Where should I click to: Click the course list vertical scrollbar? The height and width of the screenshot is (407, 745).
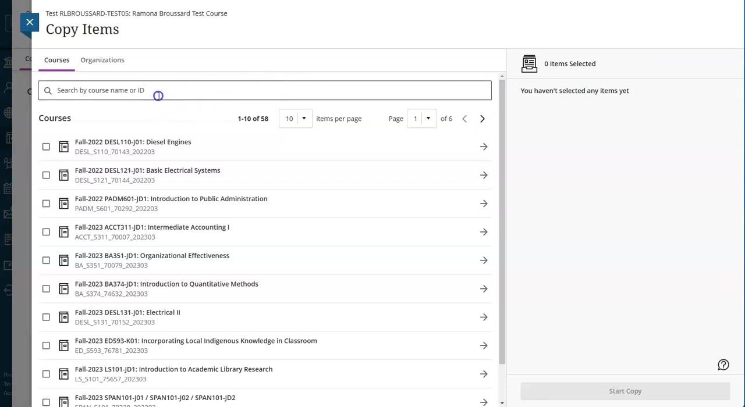click(502, 221)
